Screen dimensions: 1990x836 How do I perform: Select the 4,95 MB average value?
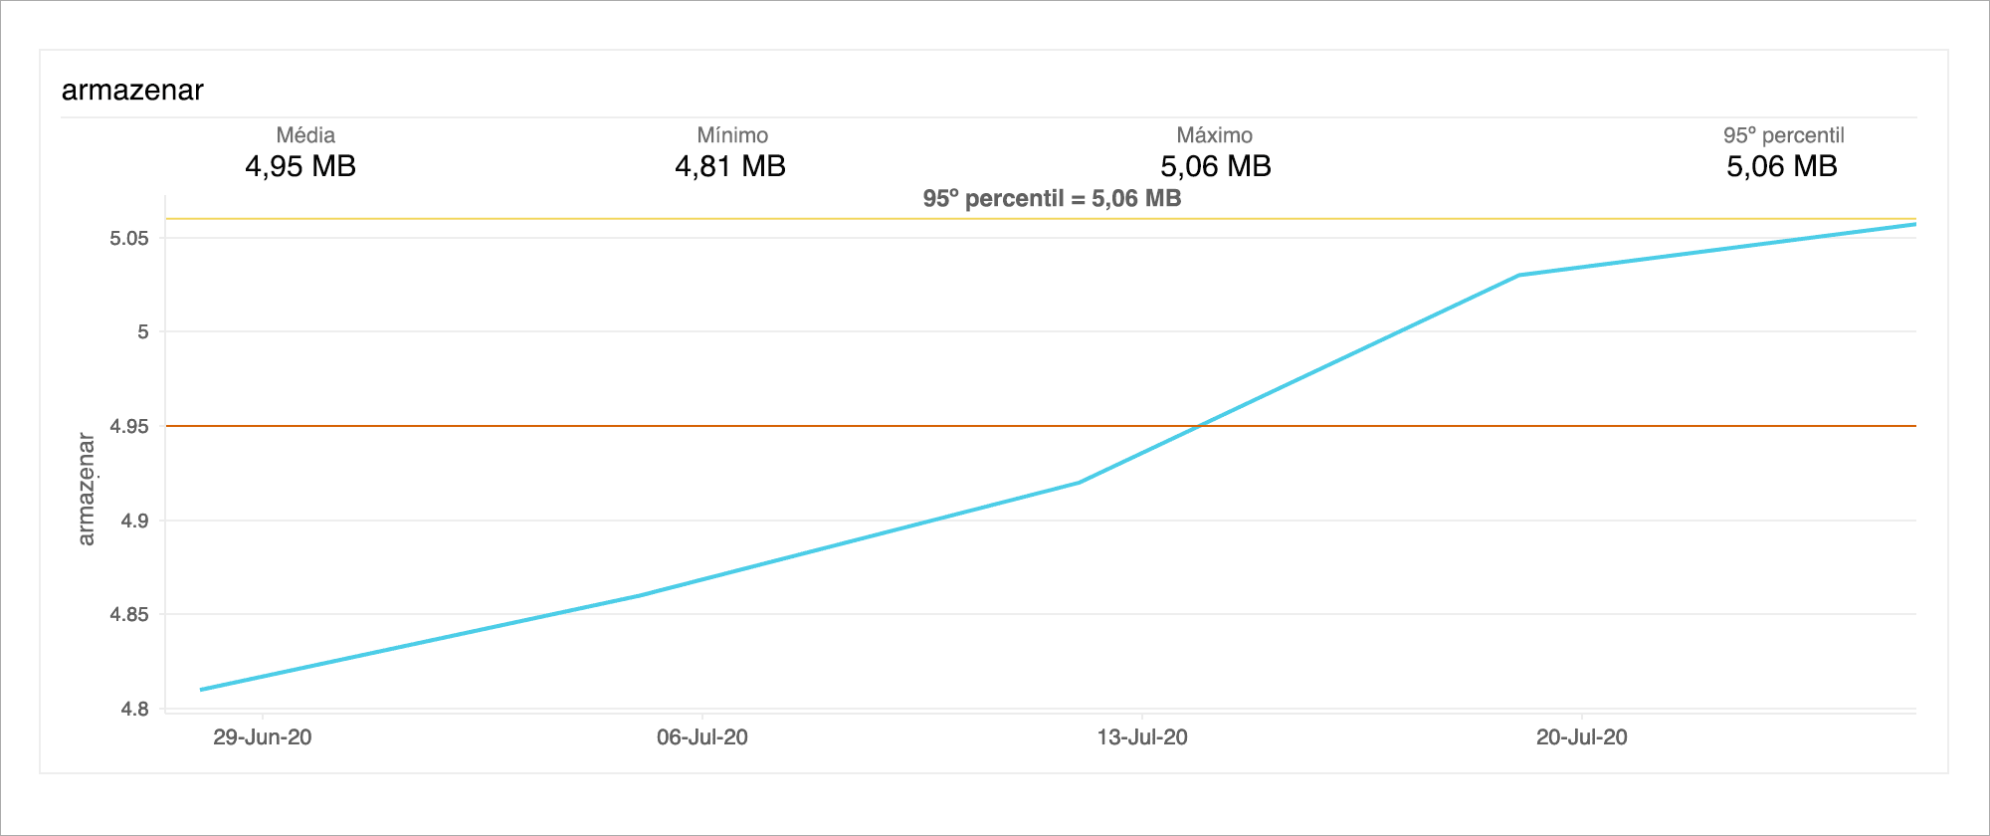300,166
